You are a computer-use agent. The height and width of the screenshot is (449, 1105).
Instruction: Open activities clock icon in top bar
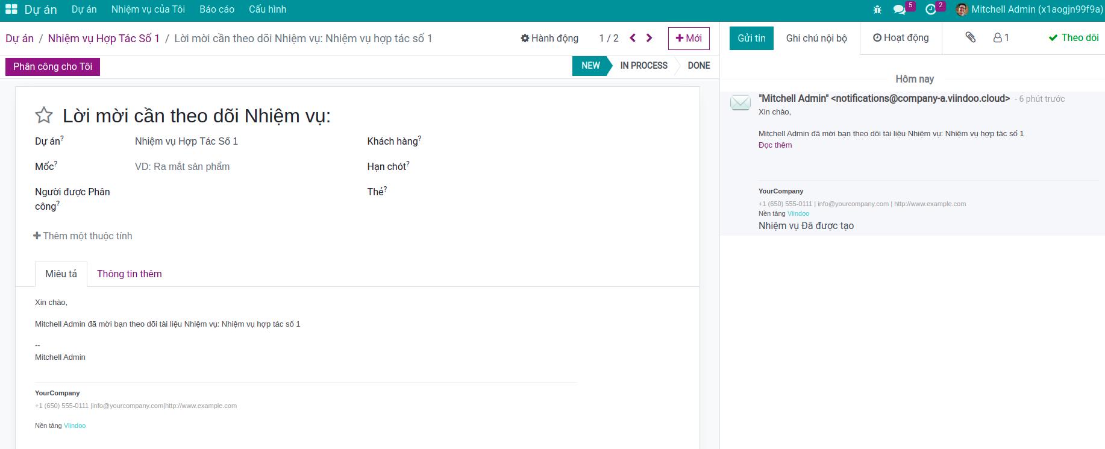(x=931, y=10)
